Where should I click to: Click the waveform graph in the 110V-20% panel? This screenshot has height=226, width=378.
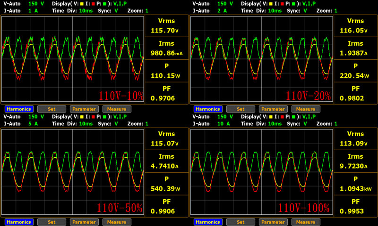point(262,59)
